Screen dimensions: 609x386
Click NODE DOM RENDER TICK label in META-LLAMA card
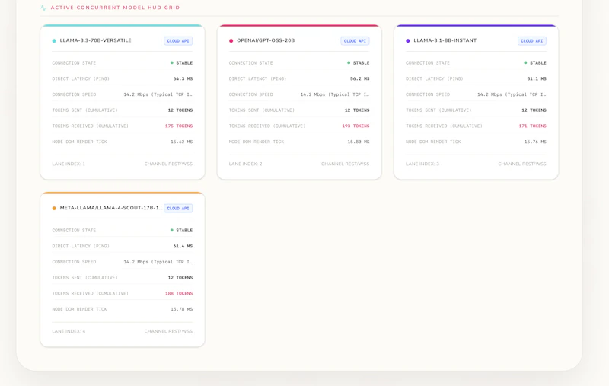coord(79,309)
